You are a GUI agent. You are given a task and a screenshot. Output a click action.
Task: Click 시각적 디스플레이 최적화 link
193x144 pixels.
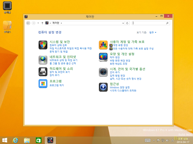coord(123,91)
